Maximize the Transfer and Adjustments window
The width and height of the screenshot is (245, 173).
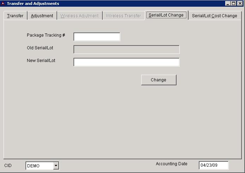click(x=233, y=4)
